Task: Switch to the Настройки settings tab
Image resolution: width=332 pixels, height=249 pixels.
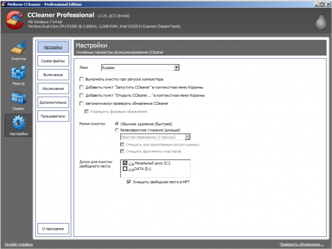Action: point(53,47)
